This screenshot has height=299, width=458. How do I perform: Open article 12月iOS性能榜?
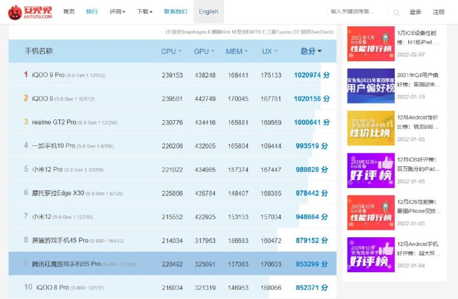click(x=418, y=206)
